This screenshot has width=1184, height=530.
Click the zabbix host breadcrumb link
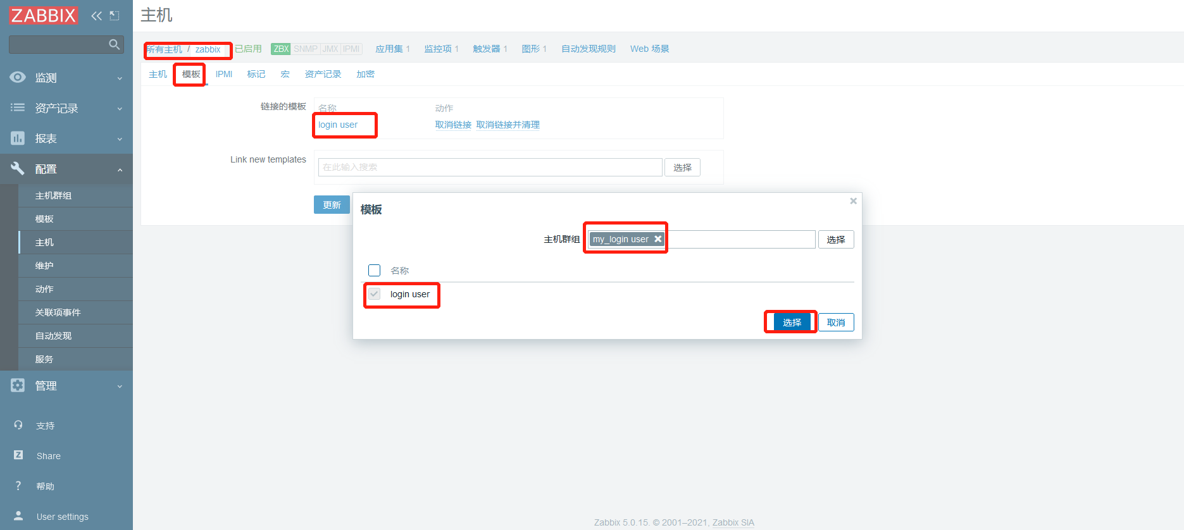pos(208,49)
